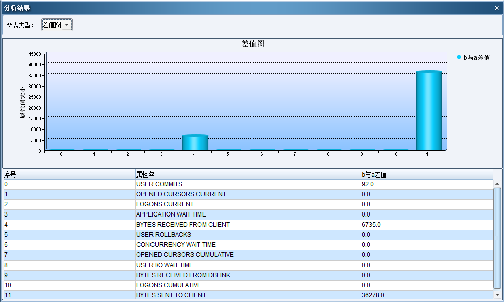
Task: Open the 差值图 chart type dropdown
Action: click(57, 25)
